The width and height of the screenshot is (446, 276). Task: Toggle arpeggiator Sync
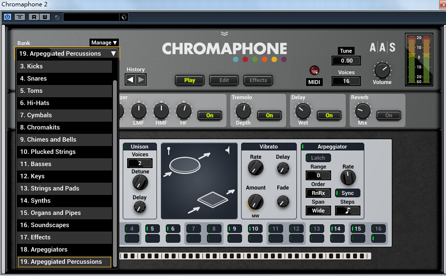click(x=348, y=193)
